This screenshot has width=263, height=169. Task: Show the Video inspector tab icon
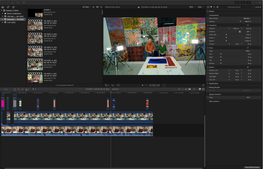pos(208,7)
